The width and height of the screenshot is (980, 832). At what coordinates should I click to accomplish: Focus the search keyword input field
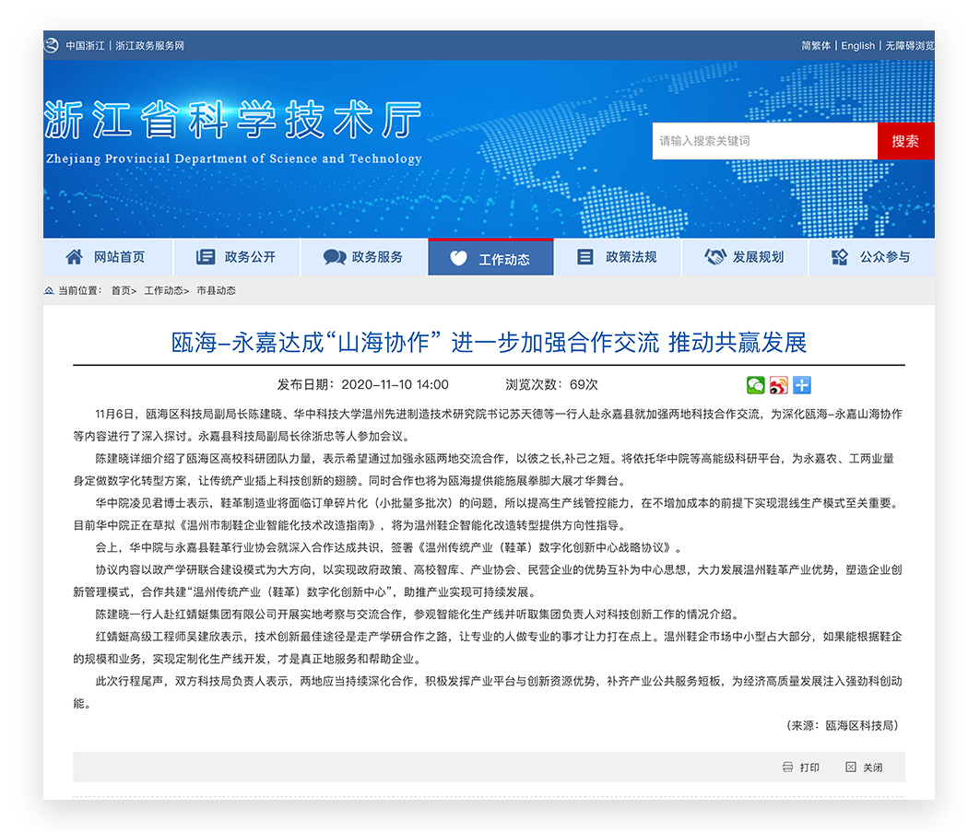click(764, 141)
